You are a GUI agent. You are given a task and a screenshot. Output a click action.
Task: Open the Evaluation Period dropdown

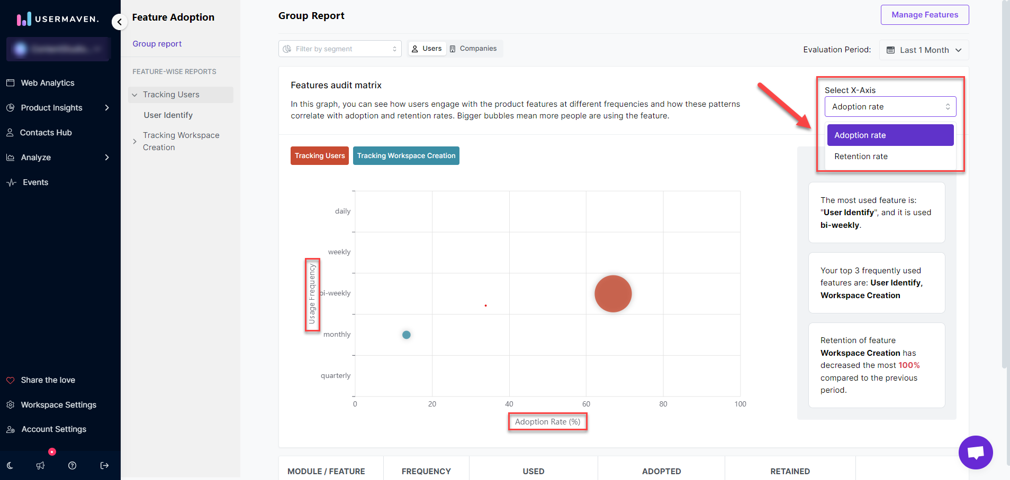coord(924,50)
